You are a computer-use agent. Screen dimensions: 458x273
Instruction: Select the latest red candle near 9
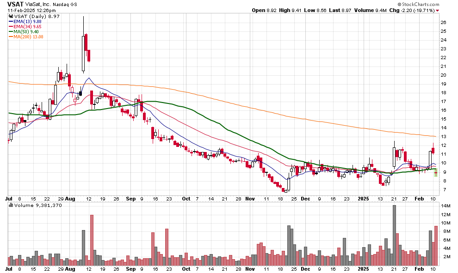(x=436, y=172)
